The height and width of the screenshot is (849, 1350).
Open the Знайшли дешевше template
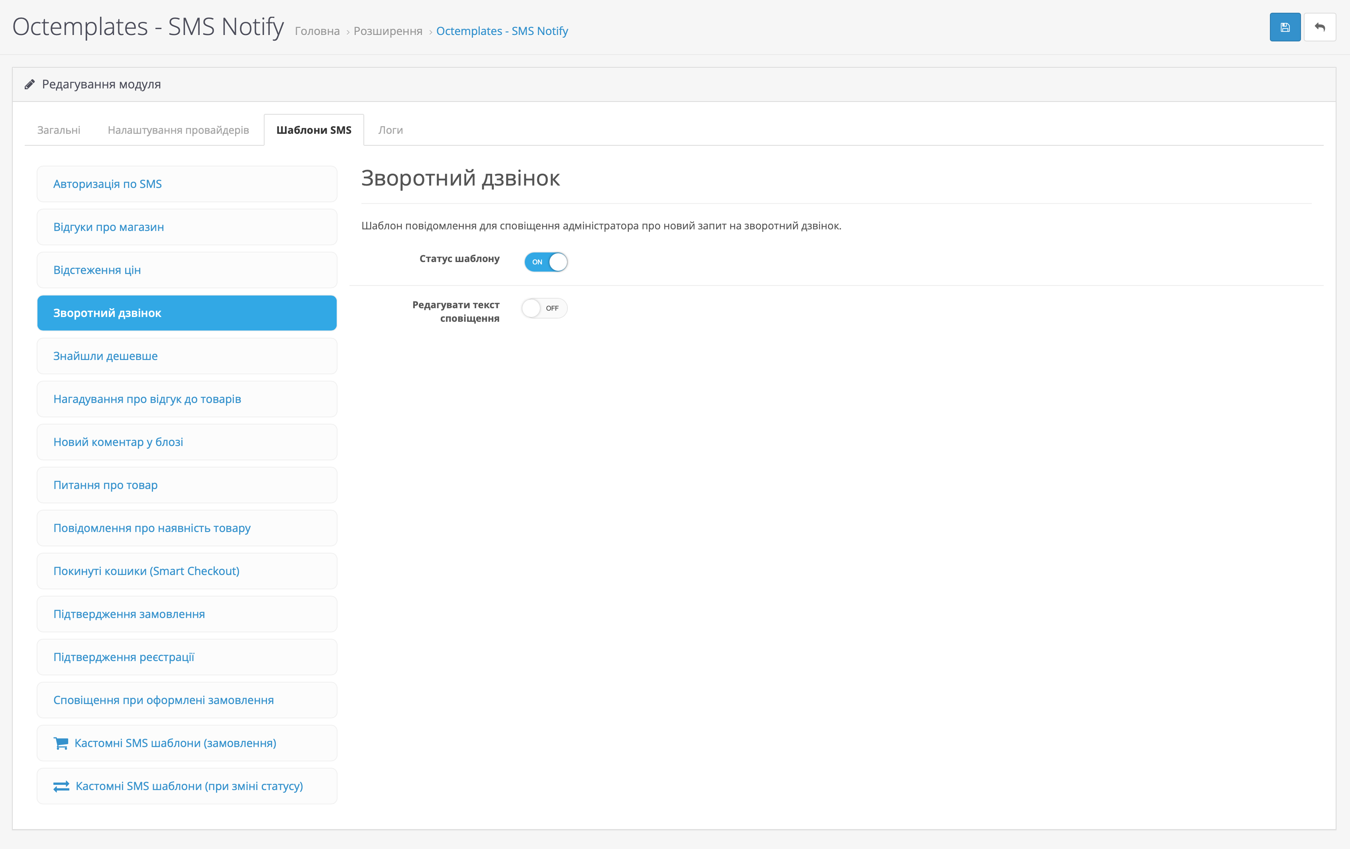pos(187,356)
